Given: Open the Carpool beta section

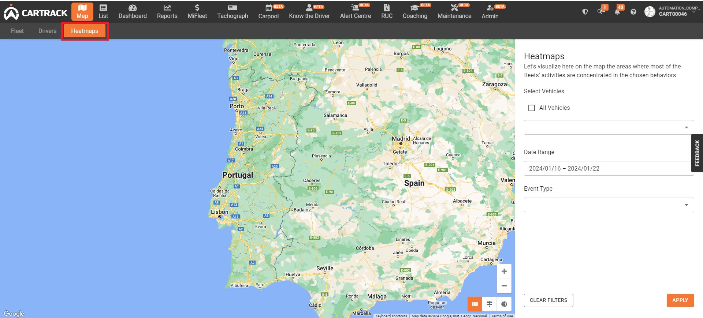Looking at the screenshot, I should 268,12.
